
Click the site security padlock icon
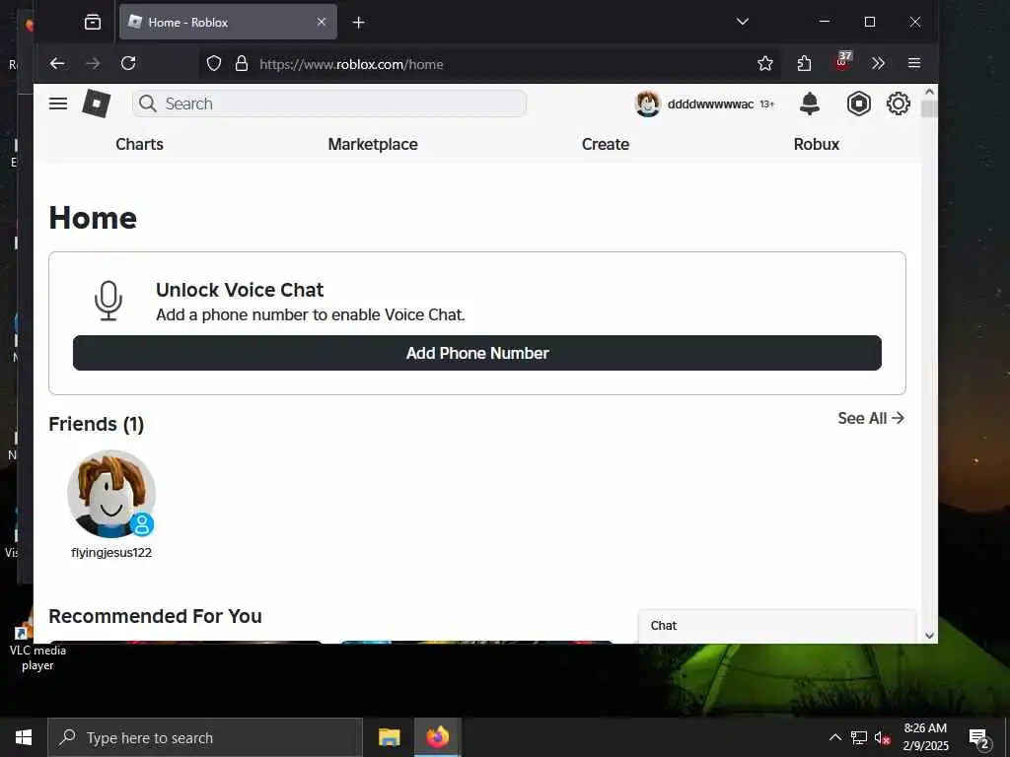242,63
